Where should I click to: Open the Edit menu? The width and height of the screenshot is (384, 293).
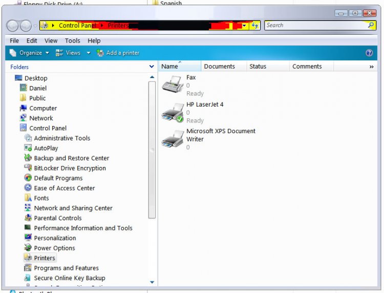(32, 40)
